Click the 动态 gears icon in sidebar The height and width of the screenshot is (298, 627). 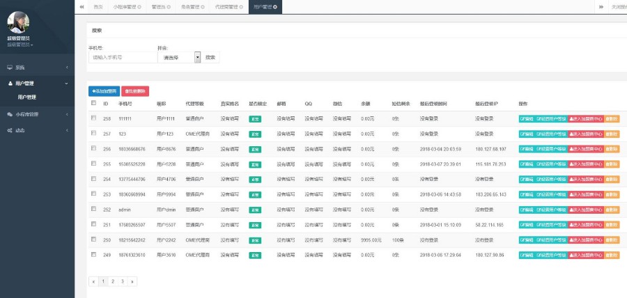tap(10, 130)
